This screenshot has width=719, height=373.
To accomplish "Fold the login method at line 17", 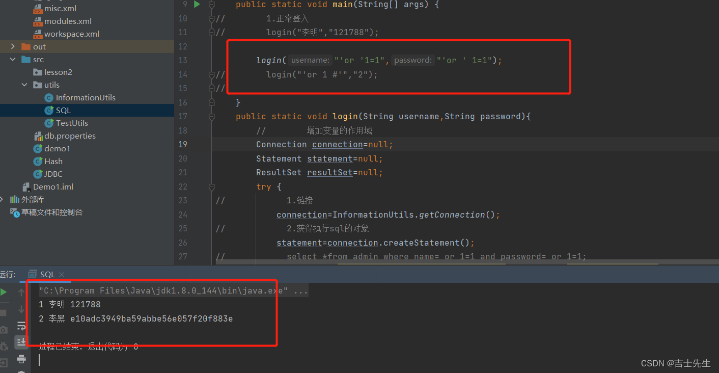I will [212, 116].
